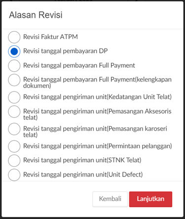Image resolution: width=185 pixels, height=219 pixels.
Task: Click label text Revisi tanggal pembayaran Full Payment
Action: click(x=79, y=65)
